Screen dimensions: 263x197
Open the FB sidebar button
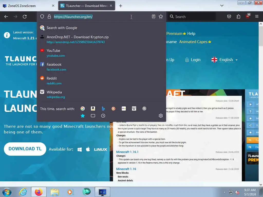252,147
